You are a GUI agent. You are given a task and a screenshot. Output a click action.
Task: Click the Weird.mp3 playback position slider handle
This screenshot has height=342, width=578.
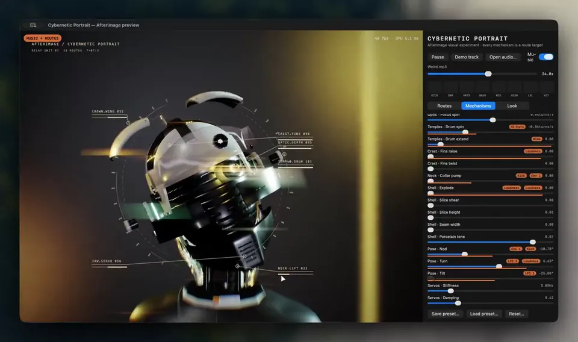pyautogui.click(x=488, y=73)
